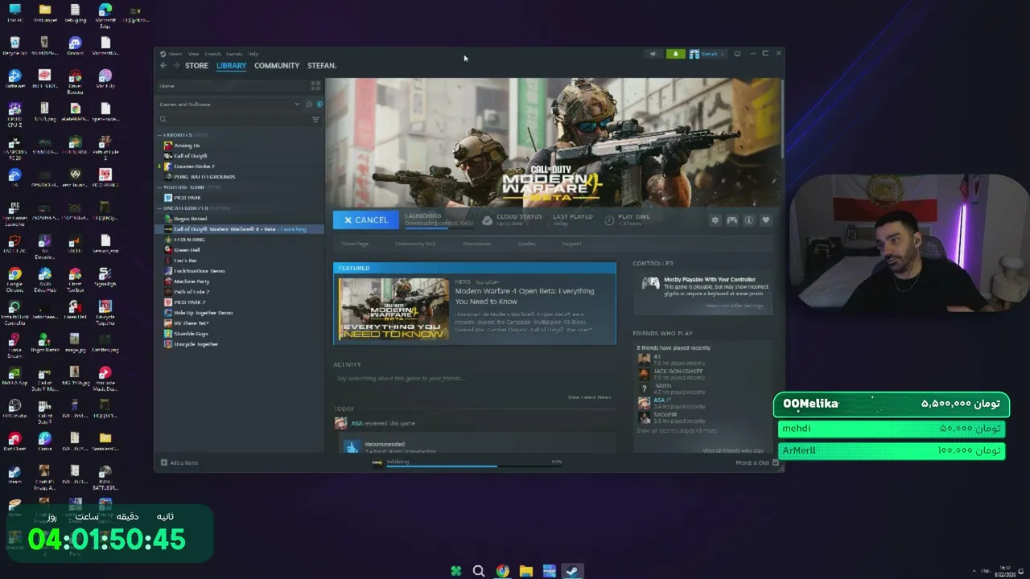This screenshot has width=1030, height=579.
Task: Open the account name dropdown
Action: [x=707, y=54]
